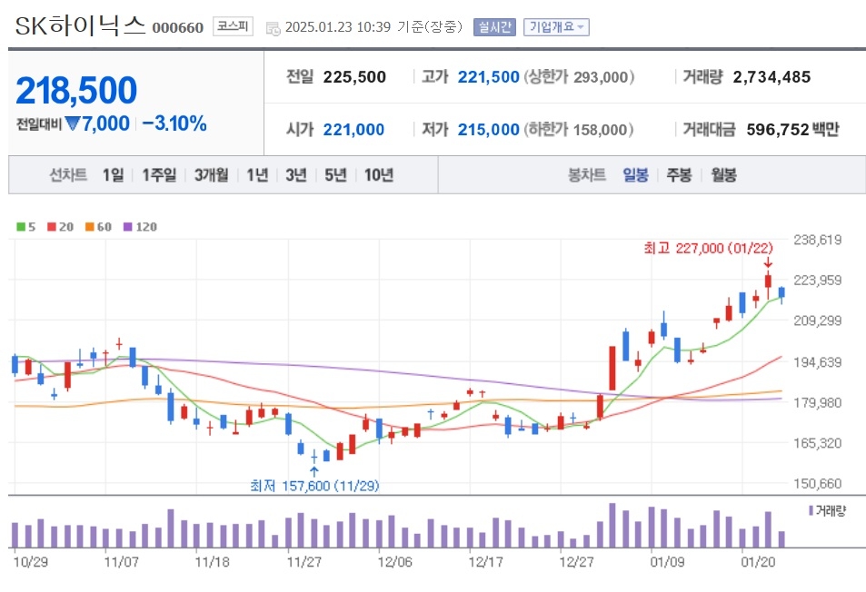Click the red arrow marking the 227,000 high
This screenshot has width=866, height=592.
click(x=768, y=263)
